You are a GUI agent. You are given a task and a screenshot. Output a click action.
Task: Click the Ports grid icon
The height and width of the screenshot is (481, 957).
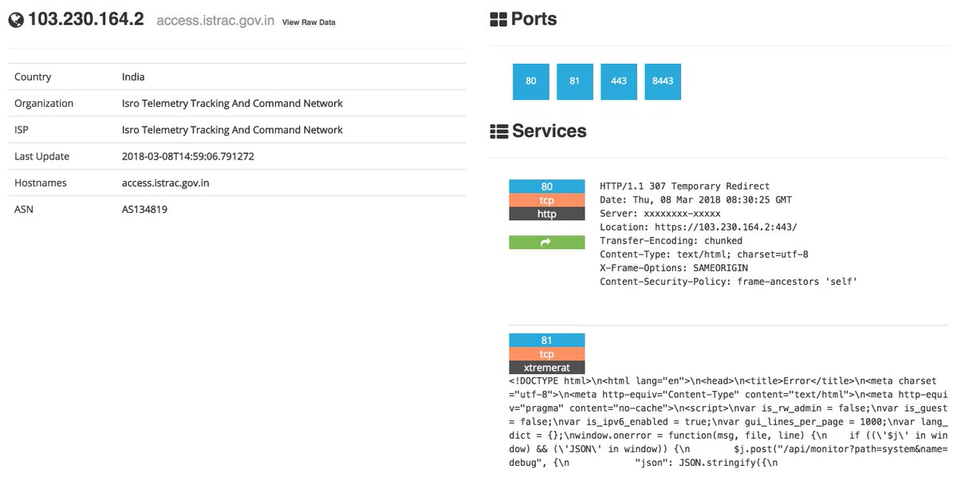pos(498,19)
